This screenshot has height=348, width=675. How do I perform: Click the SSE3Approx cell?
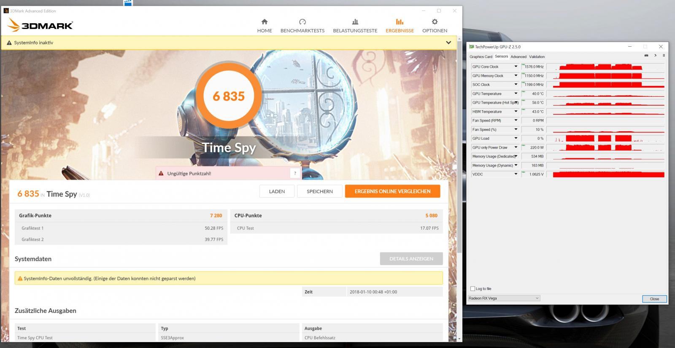tap(229, 337)
